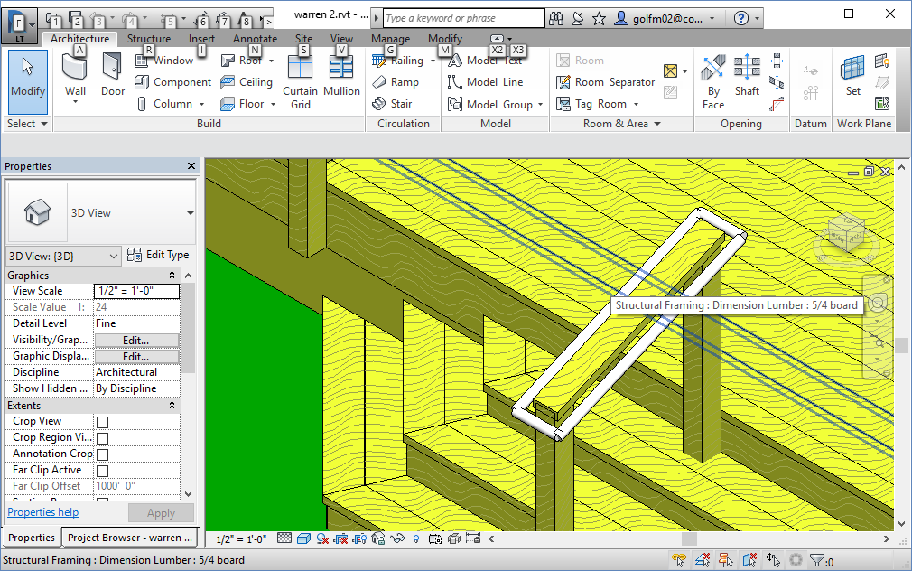Screen dimensions: 912x571
Task: Switch to the Annotate ribbon tab
Action: pos(255,39)
